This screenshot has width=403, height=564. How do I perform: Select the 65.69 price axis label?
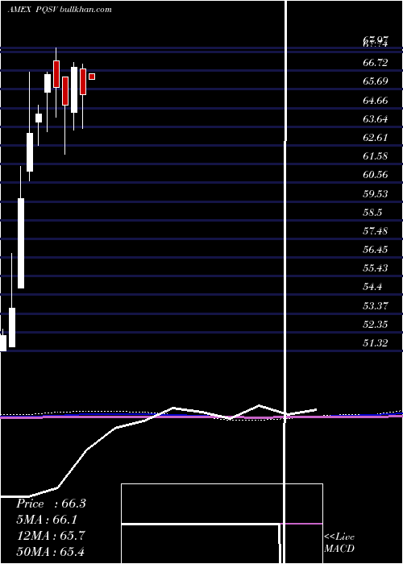(x=376, y=81)
